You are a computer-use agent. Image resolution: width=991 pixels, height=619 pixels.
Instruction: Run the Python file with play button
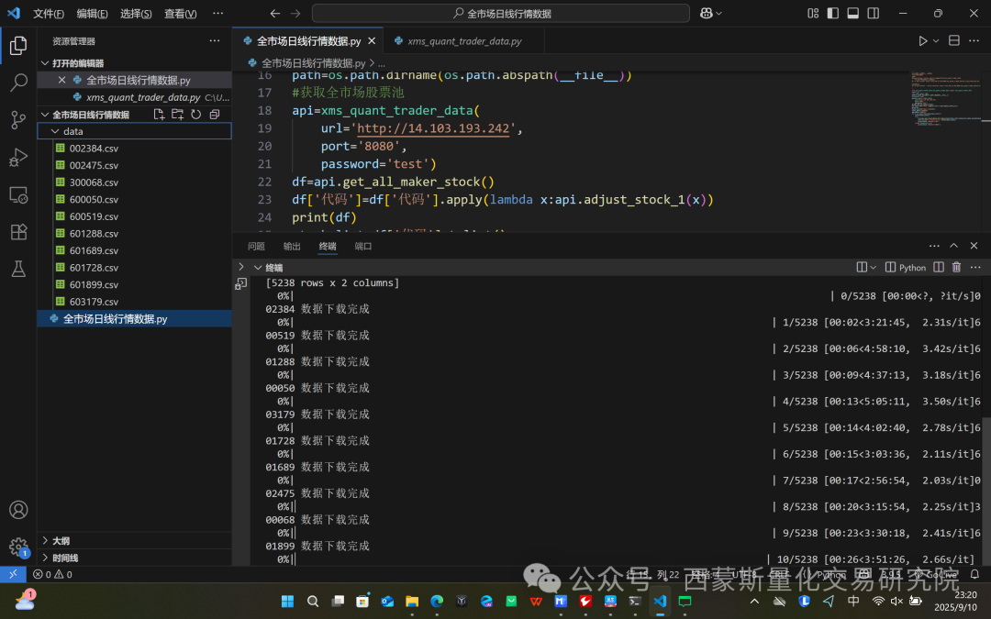coord(923,41)
